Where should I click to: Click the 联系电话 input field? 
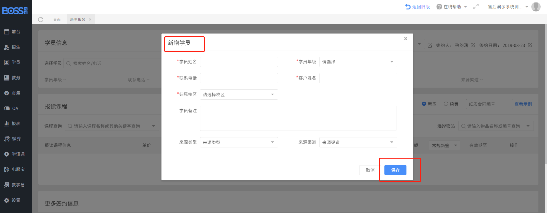point(239,78)
